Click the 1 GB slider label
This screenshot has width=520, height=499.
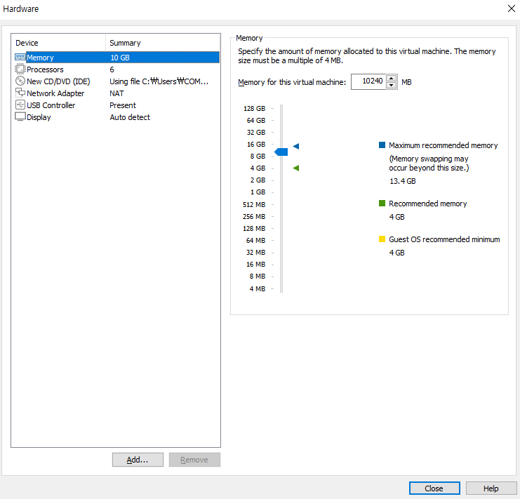coord(258,192)
